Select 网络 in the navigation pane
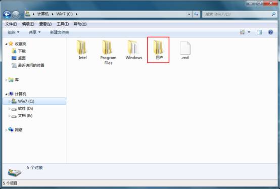 point(19,130)
